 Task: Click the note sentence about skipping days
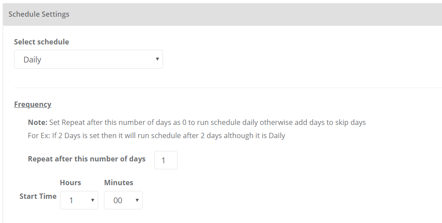207,122
